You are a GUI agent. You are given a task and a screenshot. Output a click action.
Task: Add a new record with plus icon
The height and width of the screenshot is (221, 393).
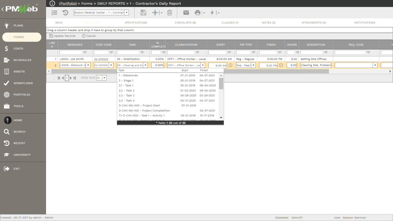click(155, 13)
